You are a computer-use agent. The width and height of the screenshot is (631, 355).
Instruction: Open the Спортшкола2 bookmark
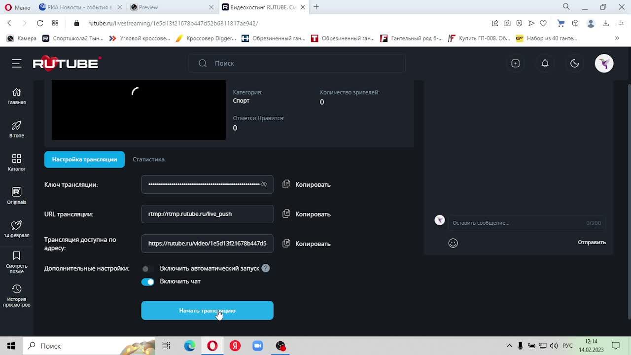(x=72, y=38)
